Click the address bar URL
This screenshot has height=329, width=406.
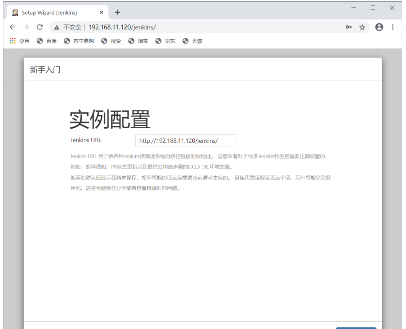[122, 27]
